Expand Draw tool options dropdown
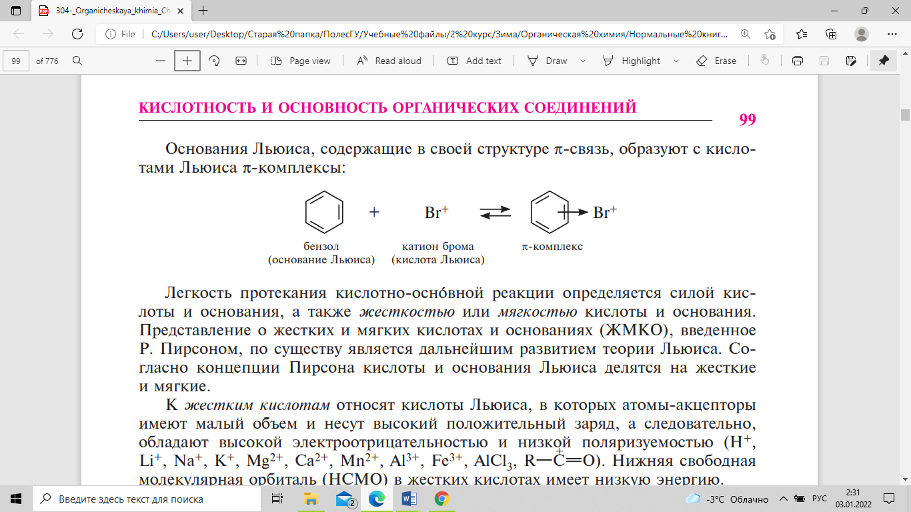The image size is (911, 512). point(583,61)
